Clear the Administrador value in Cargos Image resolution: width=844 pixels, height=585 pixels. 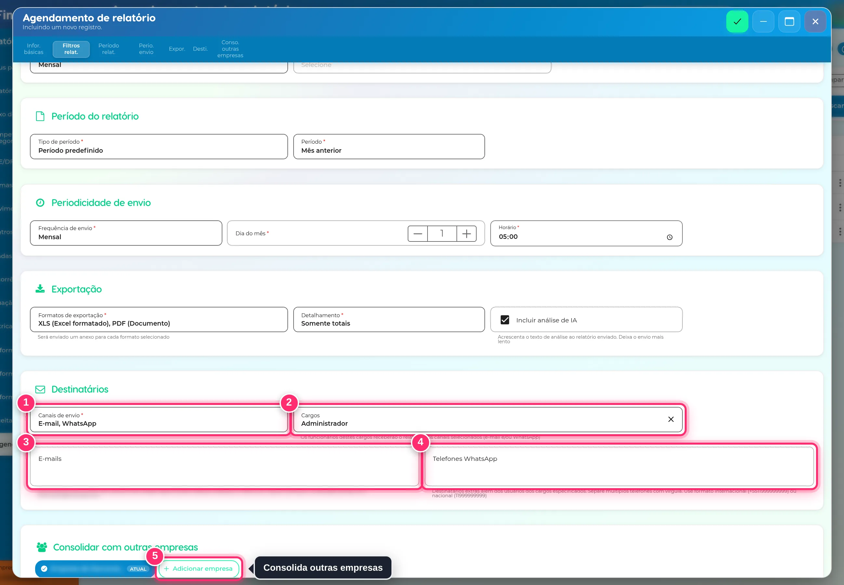tap(671, 419)
